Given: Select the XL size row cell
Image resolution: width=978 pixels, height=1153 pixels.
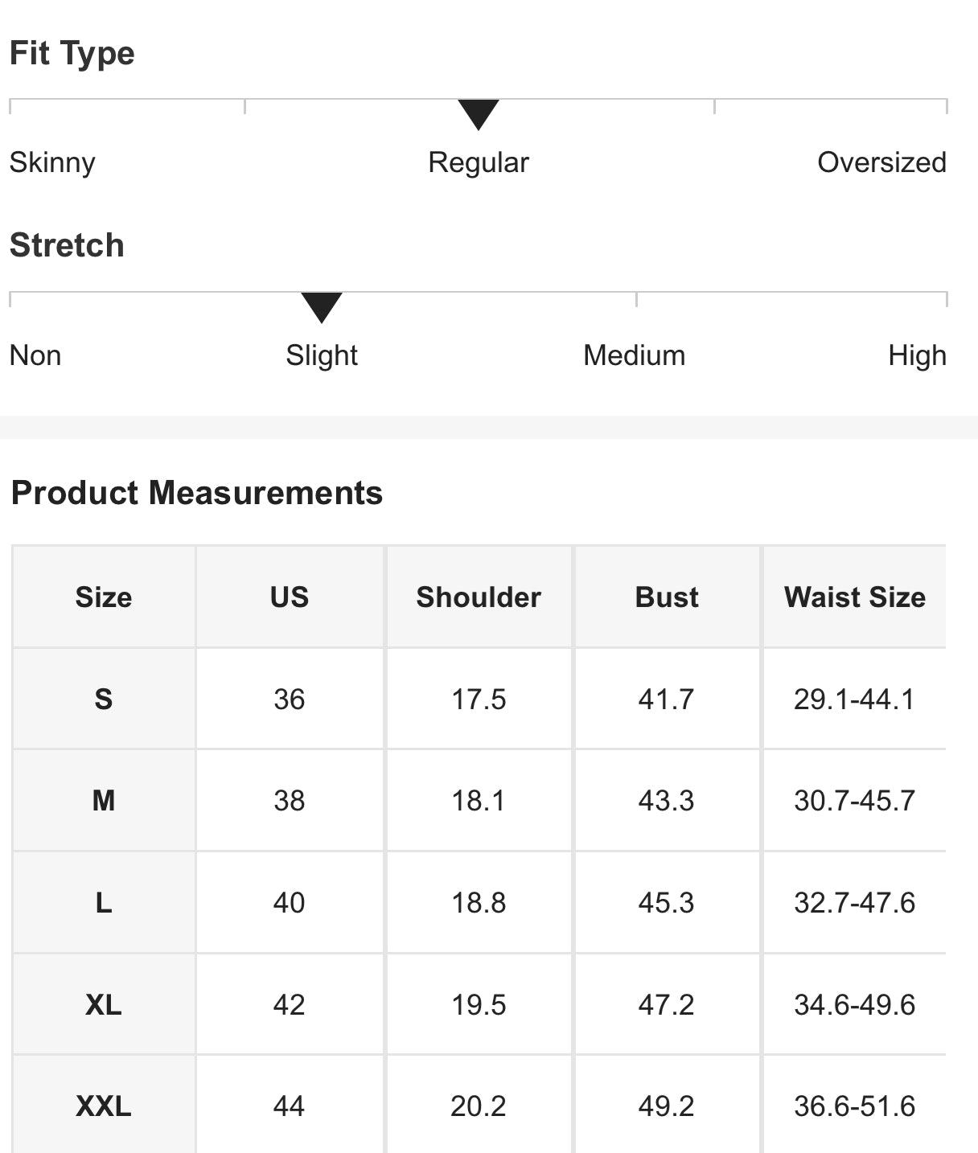Looking at the screenshot, I should tap(104, 1005).
